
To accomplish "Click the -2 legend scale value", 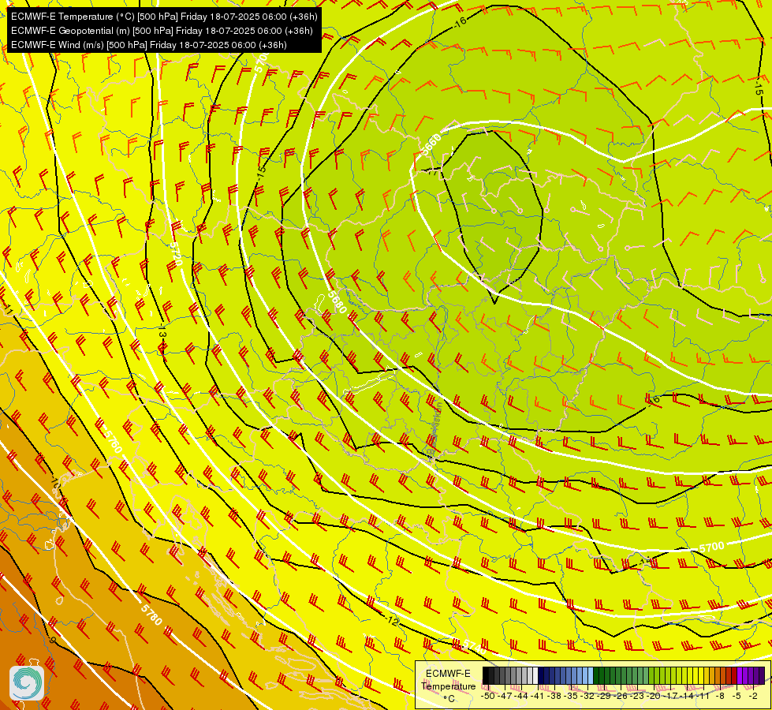I will click(753, 696).
